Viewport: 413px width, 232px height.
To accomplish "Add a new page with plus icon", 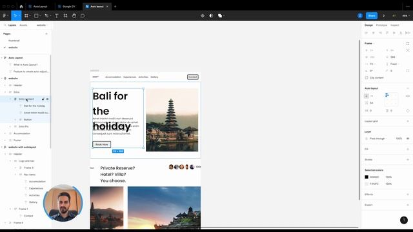I will (x=46, y=34).
